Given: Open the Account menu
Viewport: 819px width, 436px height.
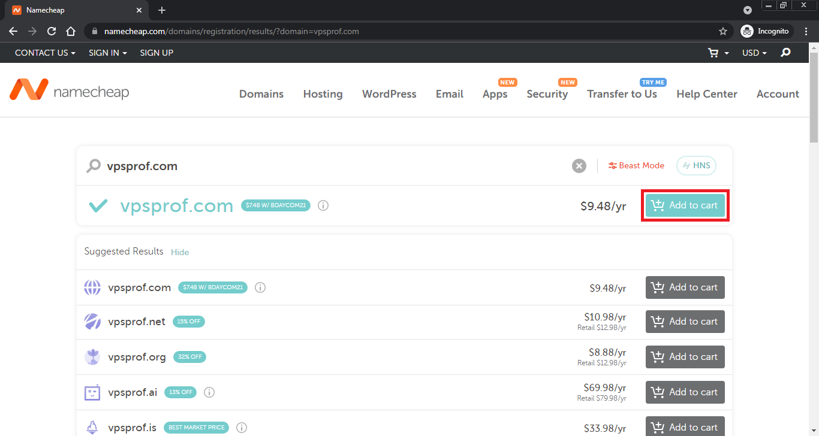Looking at the screenshot, I should tap(778, 94).
